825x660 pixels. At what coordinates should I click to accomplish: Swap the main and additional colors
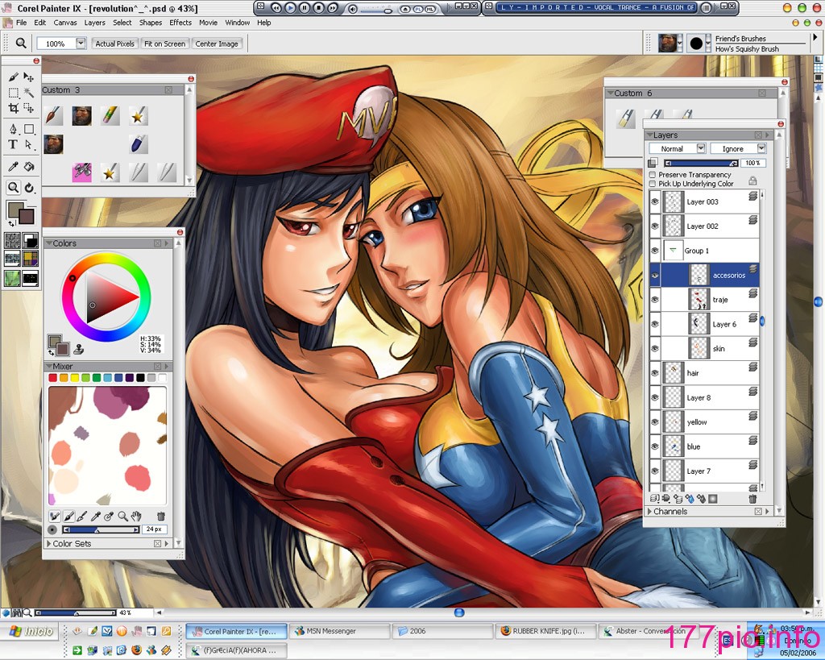point(11,224)
